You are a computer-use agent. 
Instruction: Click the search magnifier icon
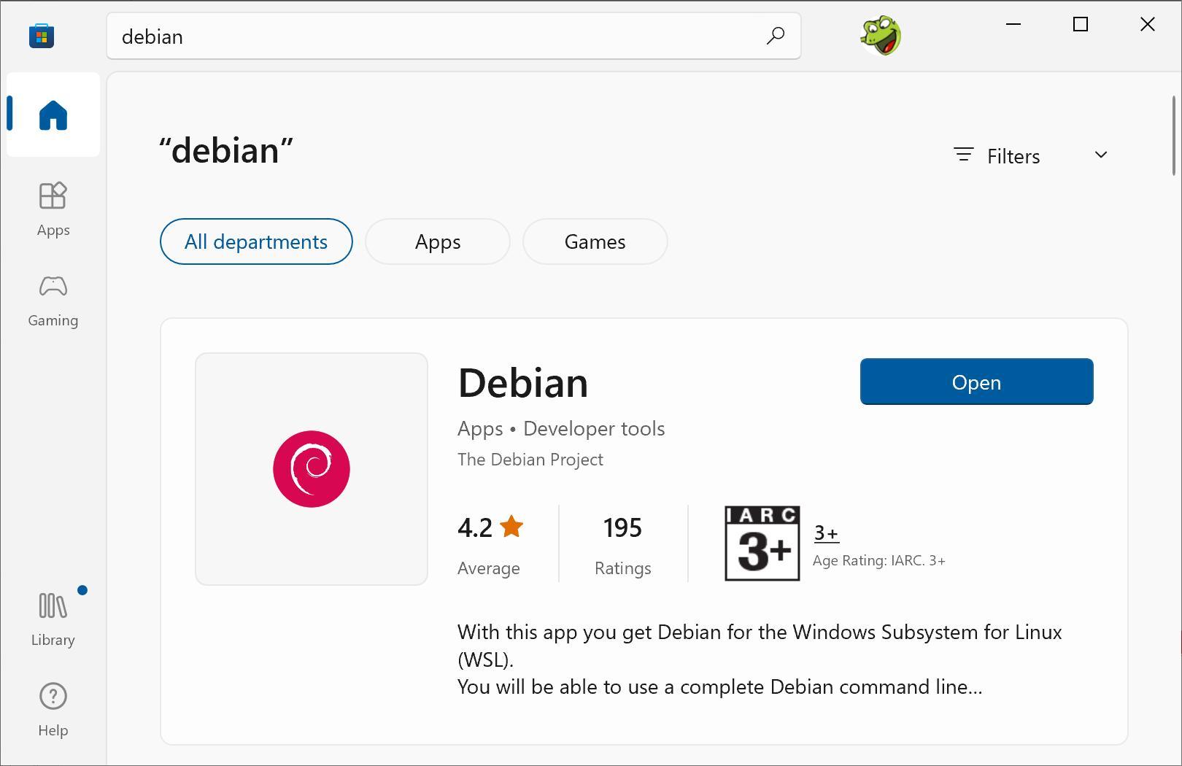click(776, 36)
